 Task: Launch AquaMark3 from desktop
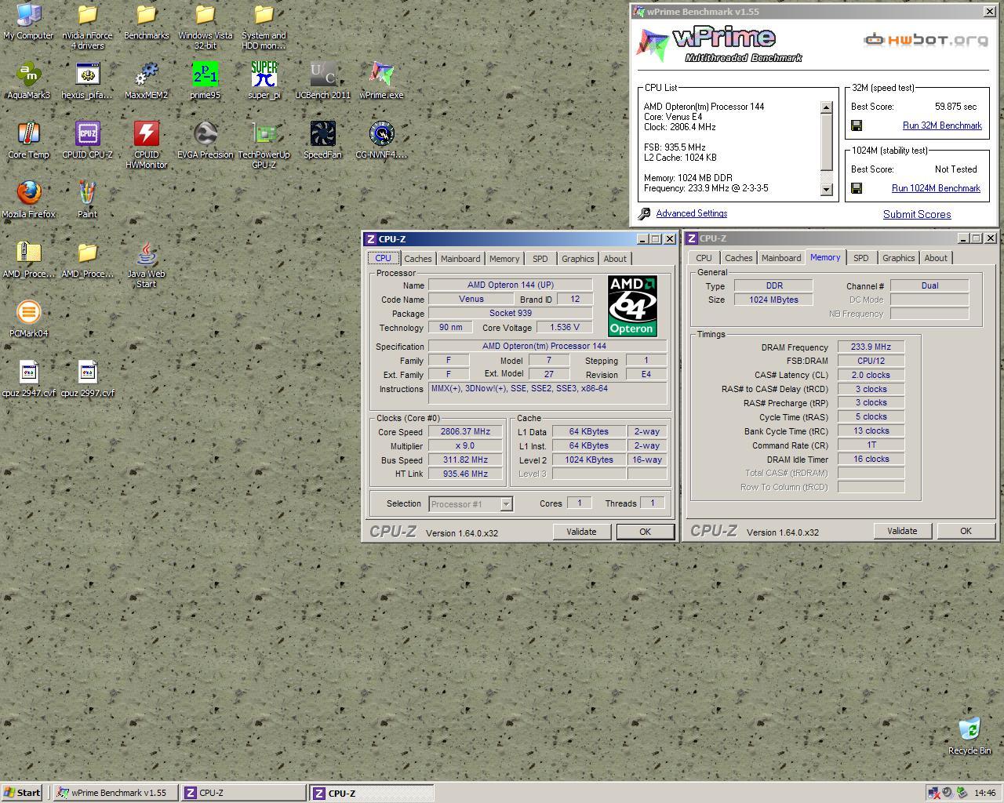28,81
